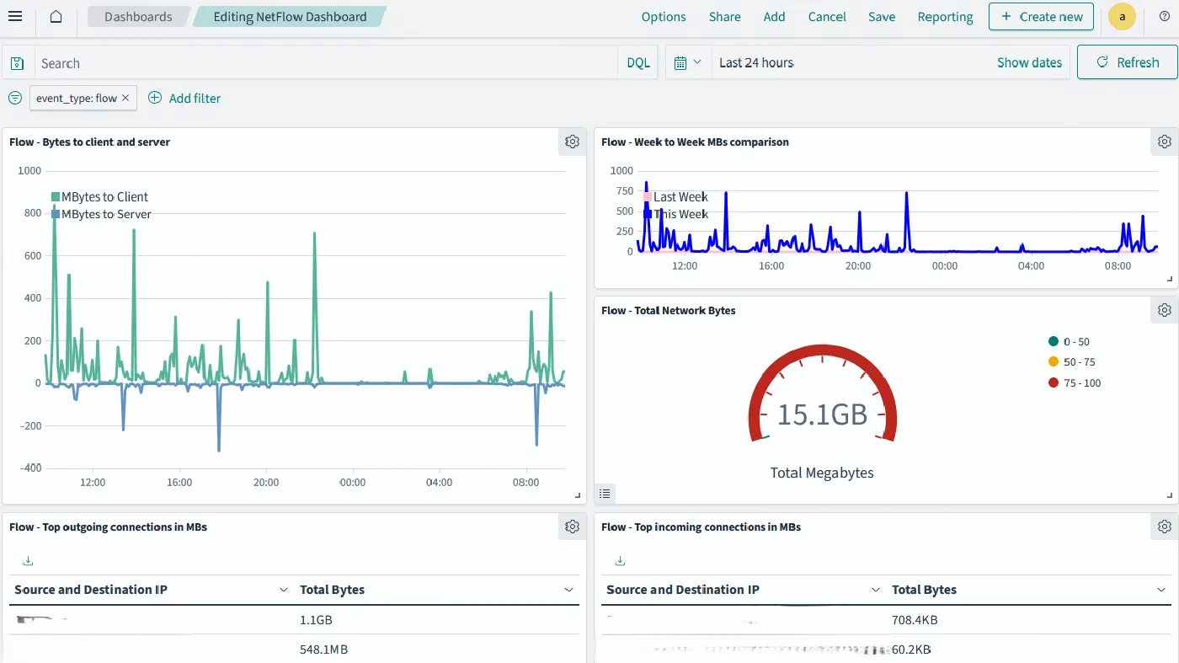Screen dimensions: 1179x663
Task: Expand Total Bytes column menu in incoming table
Action: (x=1161, y=590)
